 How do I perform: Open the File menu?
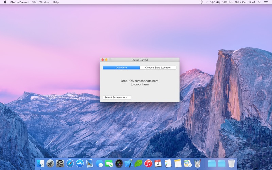click(x=34, y=2)
